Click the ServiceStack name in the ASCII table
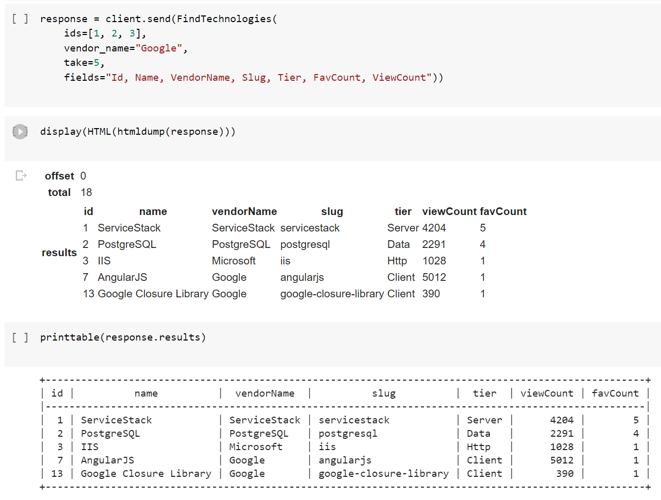 coord(116,420)
